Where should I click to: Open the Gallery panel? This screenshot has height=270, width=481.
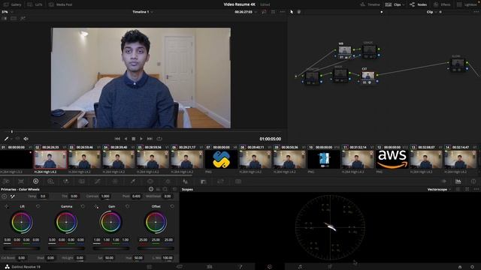(x=13, y=4)
